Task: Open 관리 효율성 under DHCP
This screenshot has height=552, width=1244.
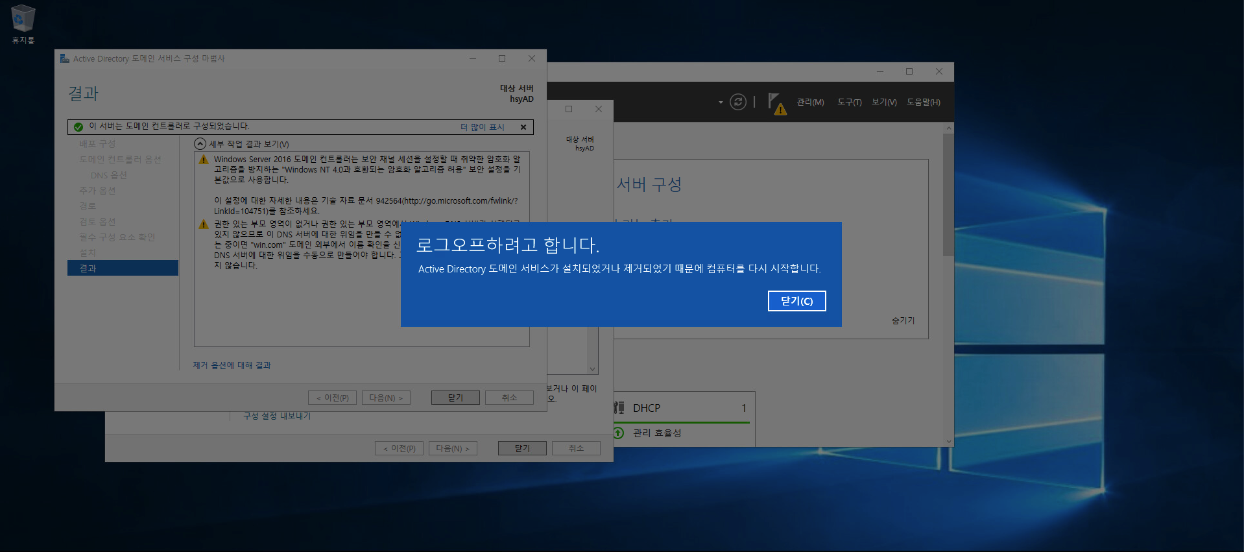Action: [657, 433]
